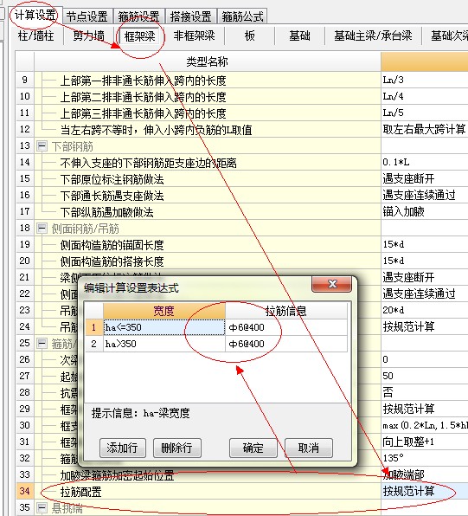Viewport: 468px width, 516px height.
Task: Edit the 拉筋信息 cell for ha>350
Action: click(286, 344)
